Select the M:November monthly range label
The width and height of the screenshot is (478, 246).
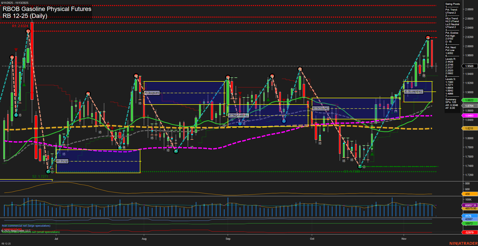[x=414, y=91]
